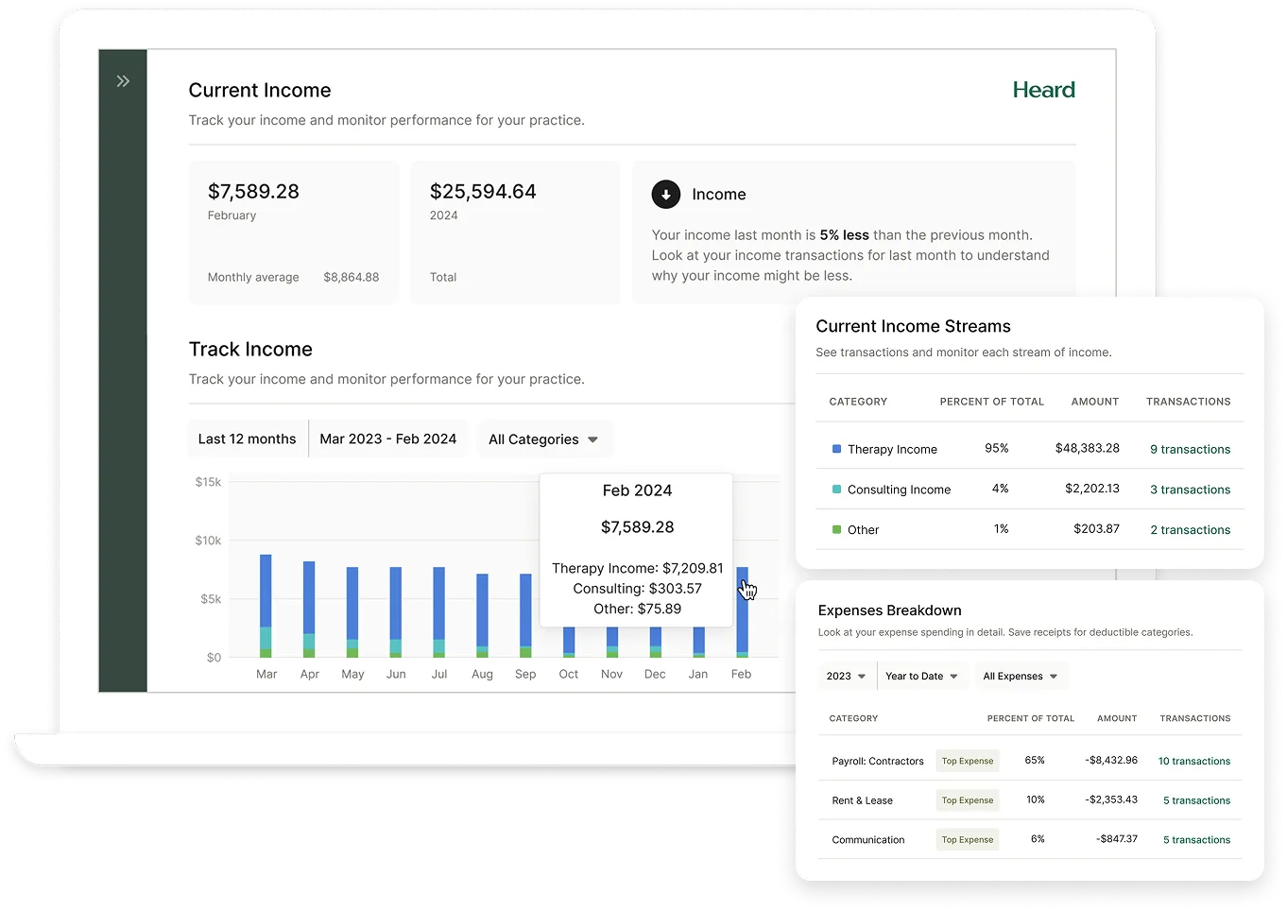
Task: Open the All Expenses dropdown
Action: tap(1021, 676)
